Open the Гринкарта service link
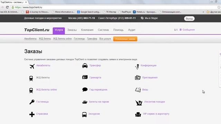Screen dimensions: 221x124 (x=95, y=77)
